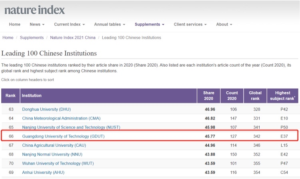Image resolution: width=300 pixels, height=179 pixels.
Task: Sort by Highest subject rank column
Action: 282,96
